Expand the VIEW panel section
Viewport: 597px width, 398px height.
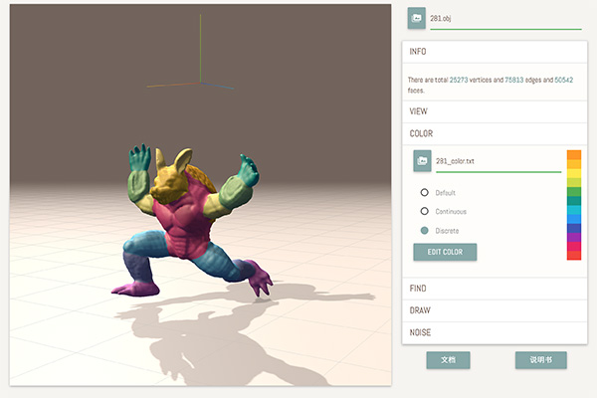click(495, 111)
